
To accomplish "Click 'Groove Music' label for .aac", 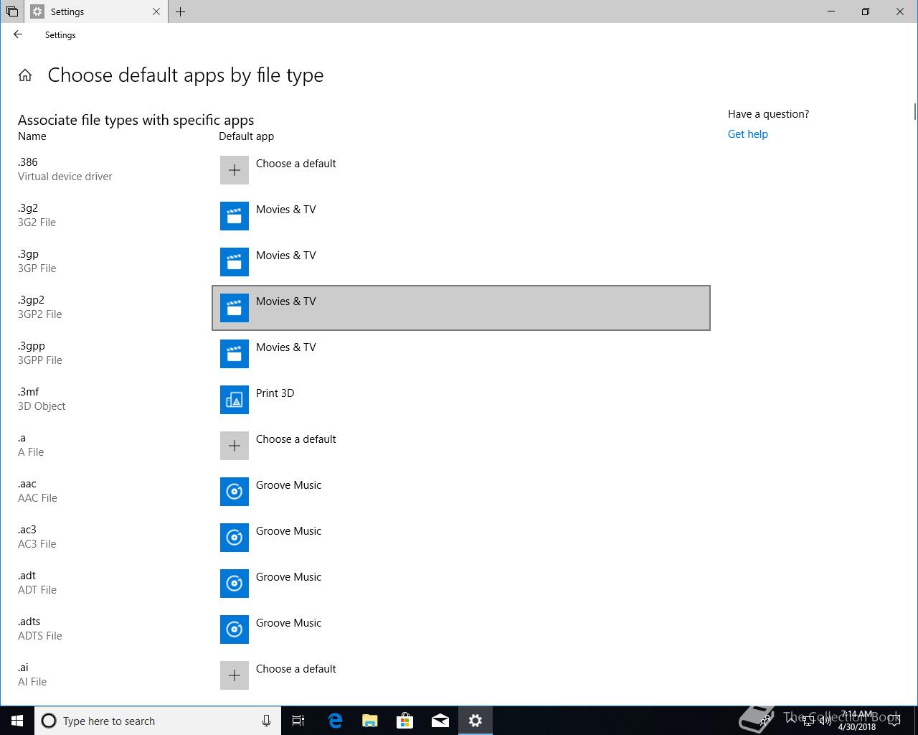I will pyautogui.click(x=289, y=485).
